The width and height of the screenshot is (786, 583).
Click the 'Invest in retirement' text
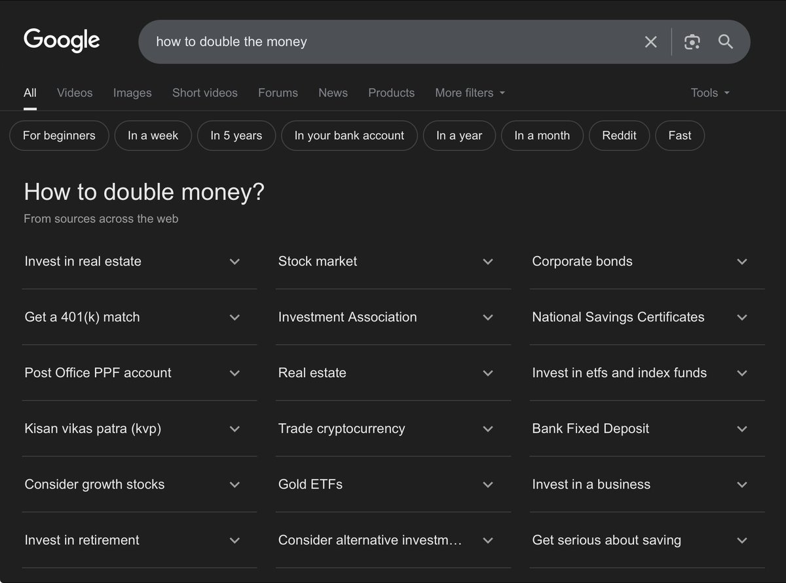[82, 540]
